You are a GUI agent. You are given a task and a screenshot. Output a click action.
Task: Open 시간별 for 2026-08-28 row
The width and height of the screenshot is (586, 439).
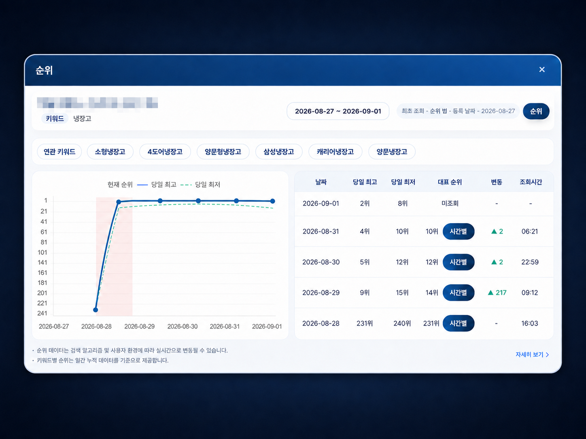459,323
